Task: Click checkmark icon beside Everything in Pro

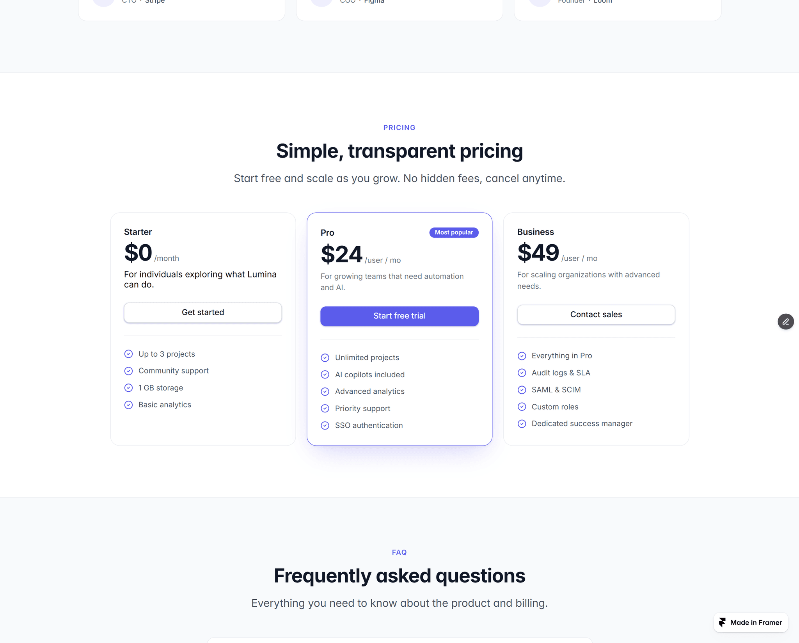Action: click(522, 356)
